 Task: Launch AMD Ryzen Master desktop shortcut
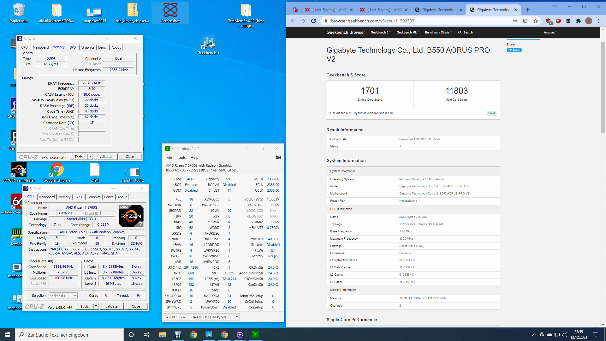coord(19,172)
